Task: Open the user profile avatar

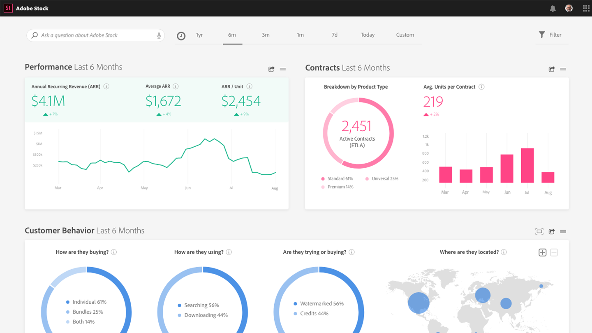Action: point(569,8)
